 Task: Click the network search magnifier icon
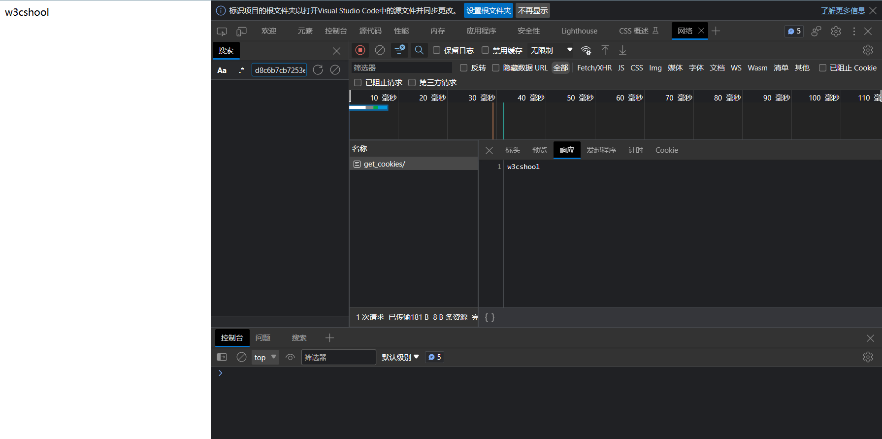pyautogui.click(x=419, y=50)
